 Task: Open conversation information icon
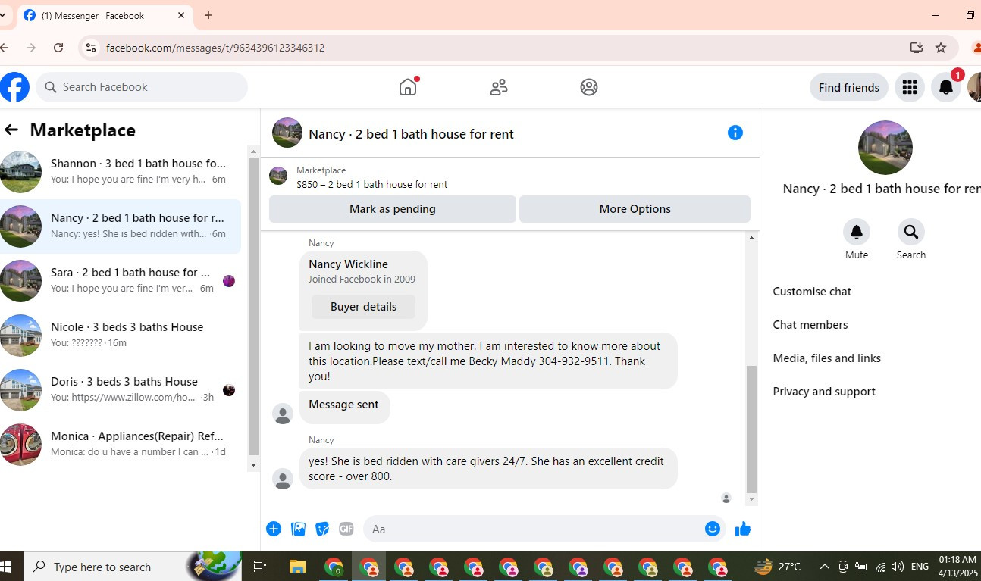point(735,133)
